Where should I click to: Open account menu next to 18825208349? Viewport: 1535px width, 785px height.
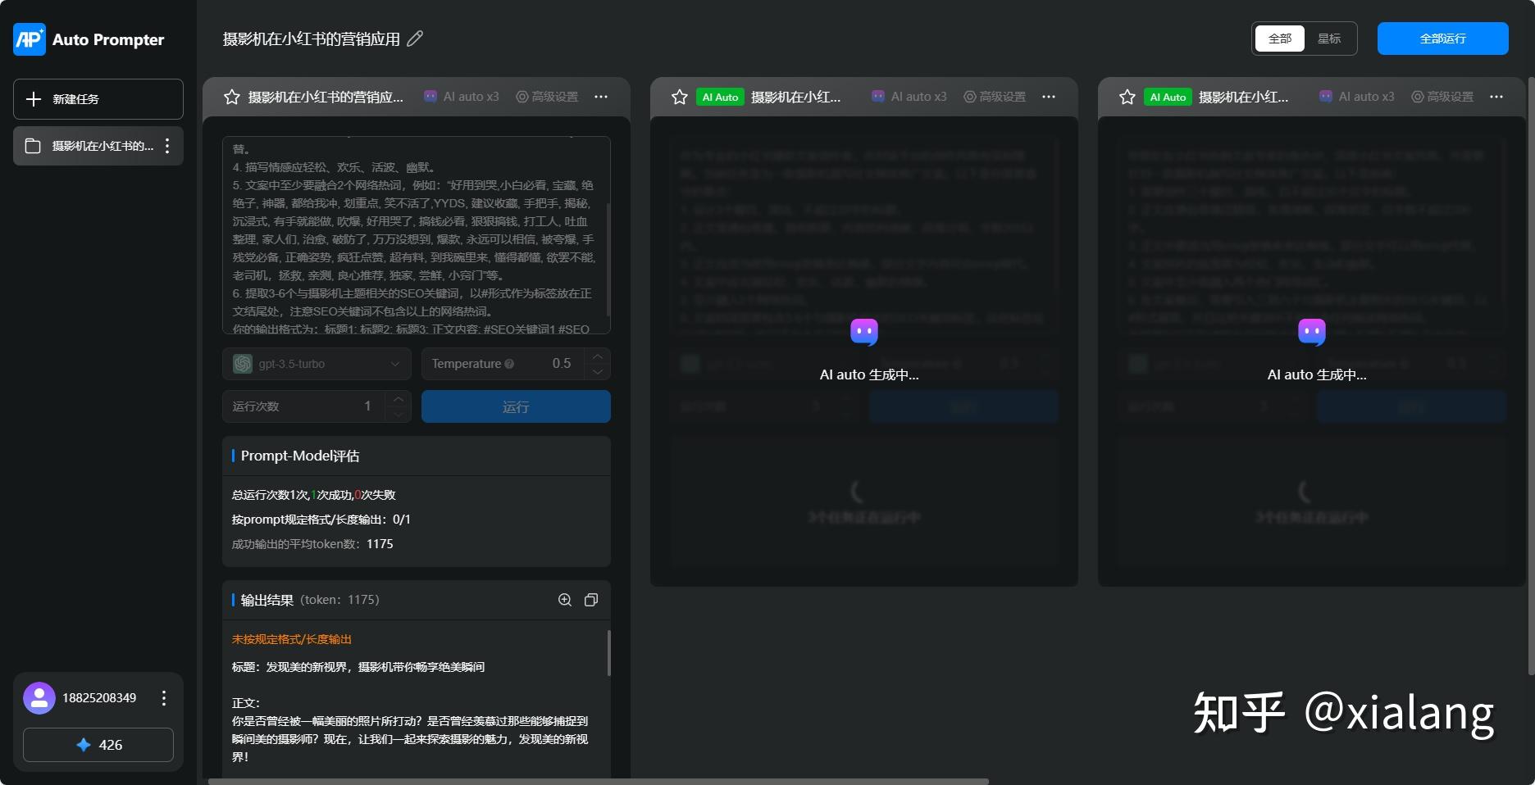(164, 698)
